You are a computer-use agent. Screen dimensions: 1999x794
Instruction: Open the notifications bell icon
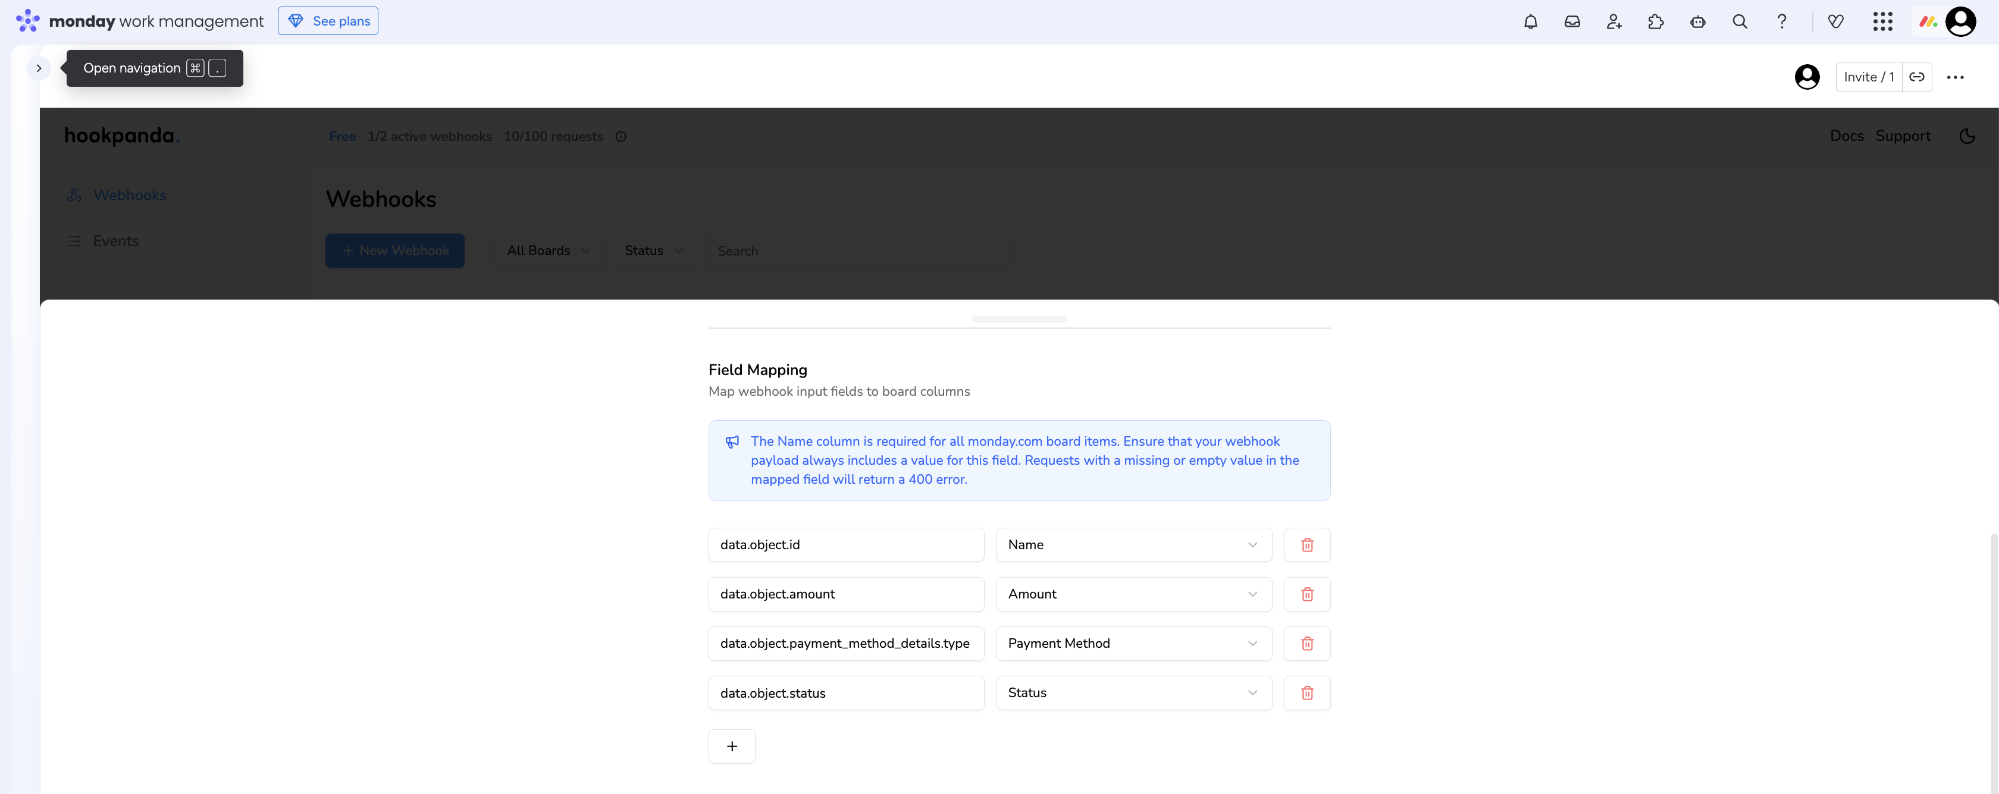click(x=1530, y=22)
